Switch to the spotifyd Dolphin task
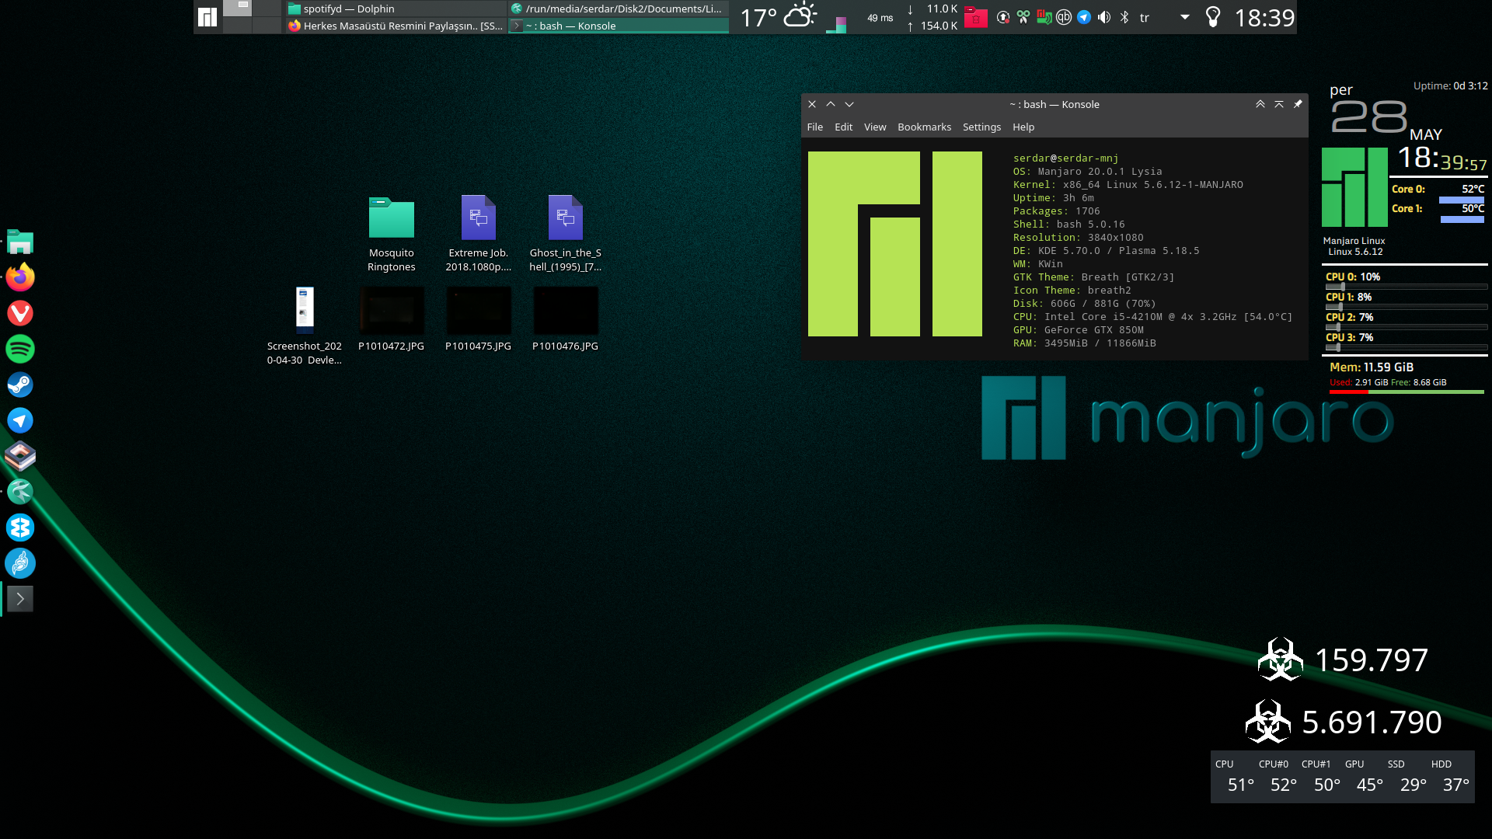1492x839 pixels. coord(396,9)
